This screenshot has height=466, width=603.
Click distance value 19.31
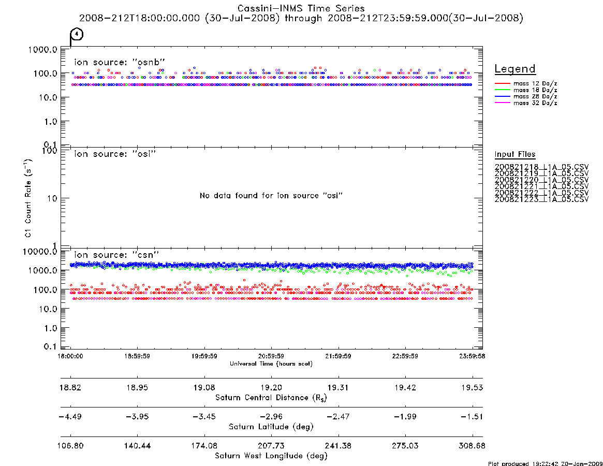(x=338, y=387)
